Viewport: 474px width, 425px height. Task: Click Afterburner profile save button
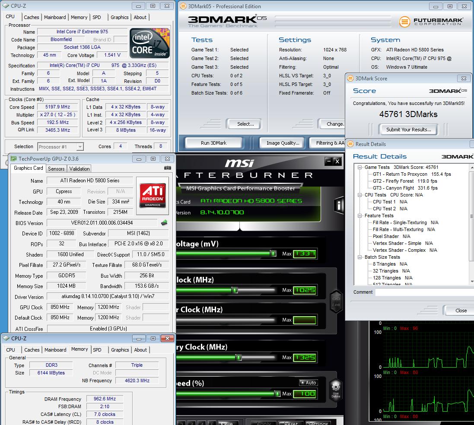click(227, 423)
